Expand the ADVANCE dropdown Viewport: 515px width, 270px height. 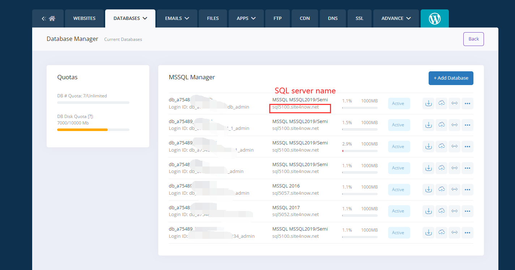click(396, 18)
